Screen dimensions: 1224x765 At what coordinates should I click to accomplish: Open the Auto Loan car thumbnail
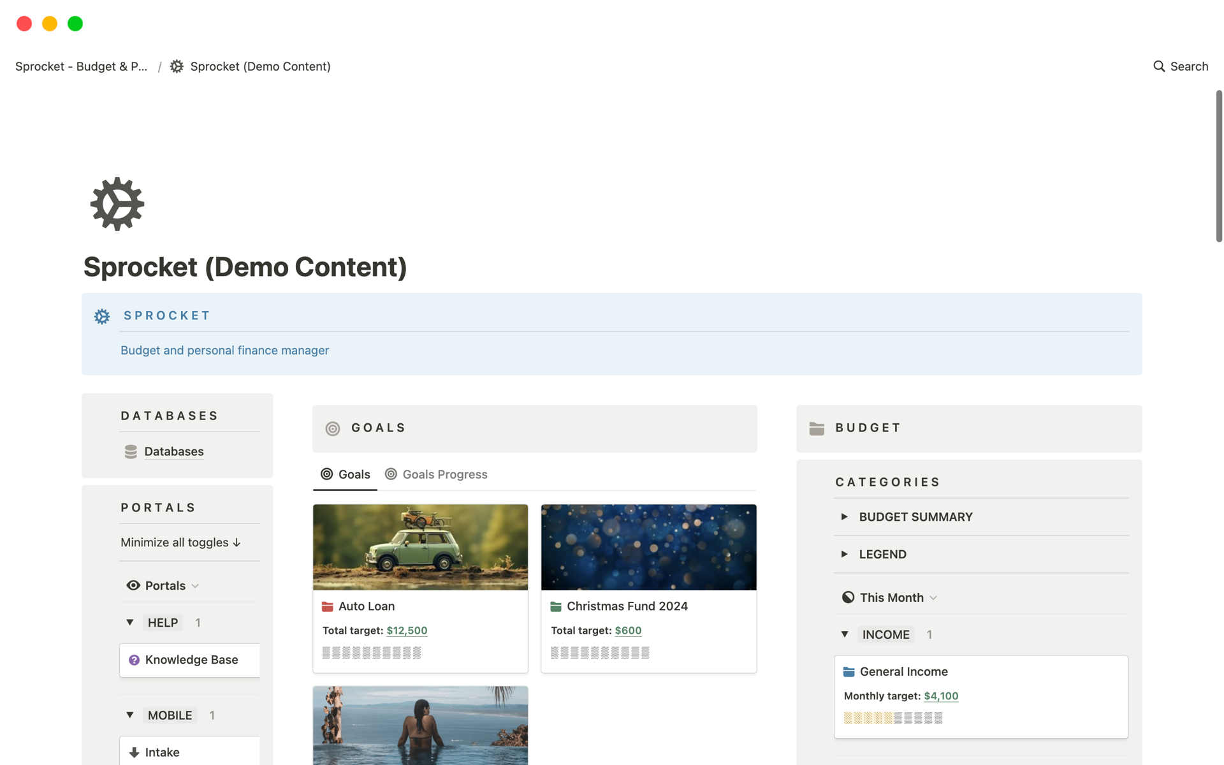(420, 547)
